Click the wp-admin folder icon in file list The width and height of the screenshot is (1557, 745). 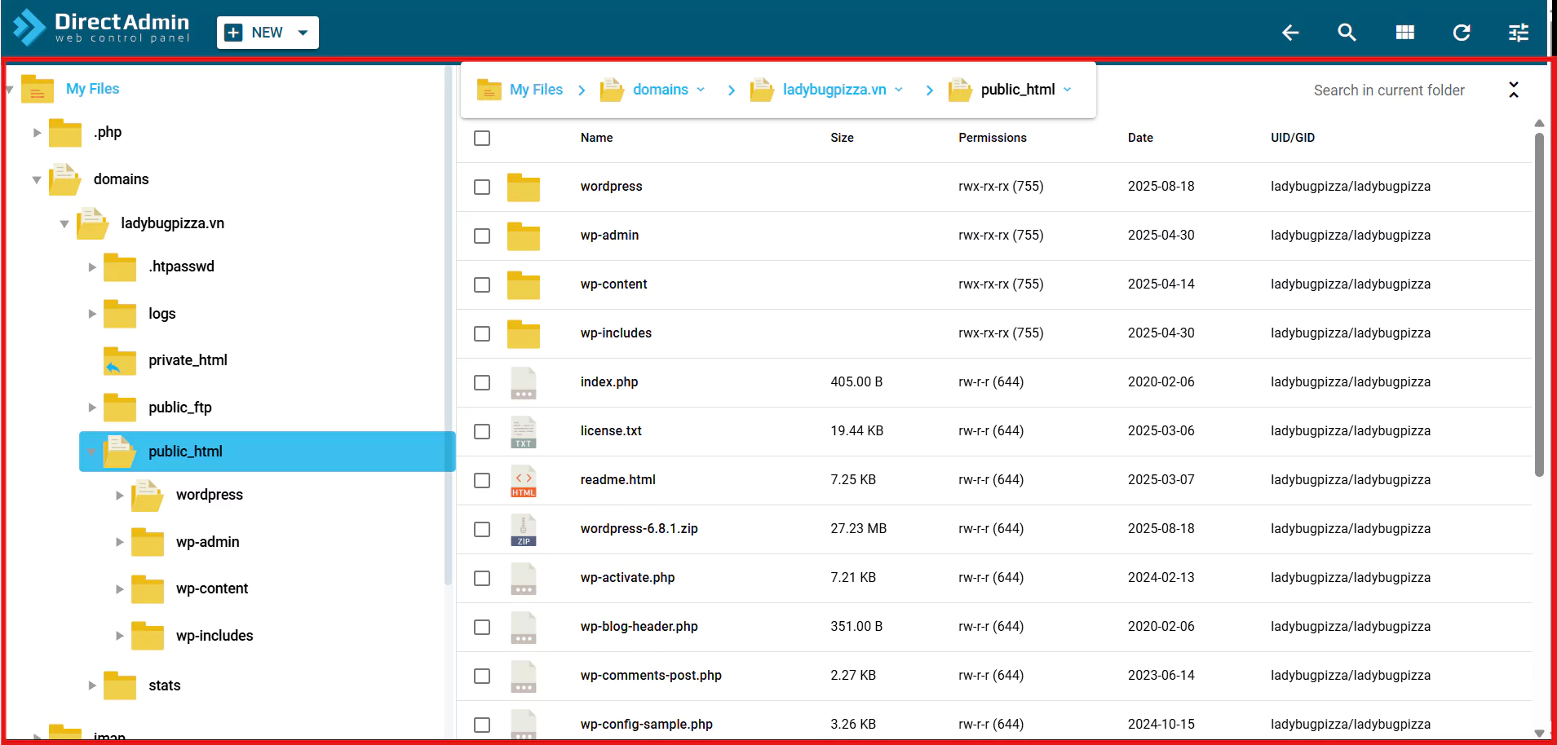point(524,236)
